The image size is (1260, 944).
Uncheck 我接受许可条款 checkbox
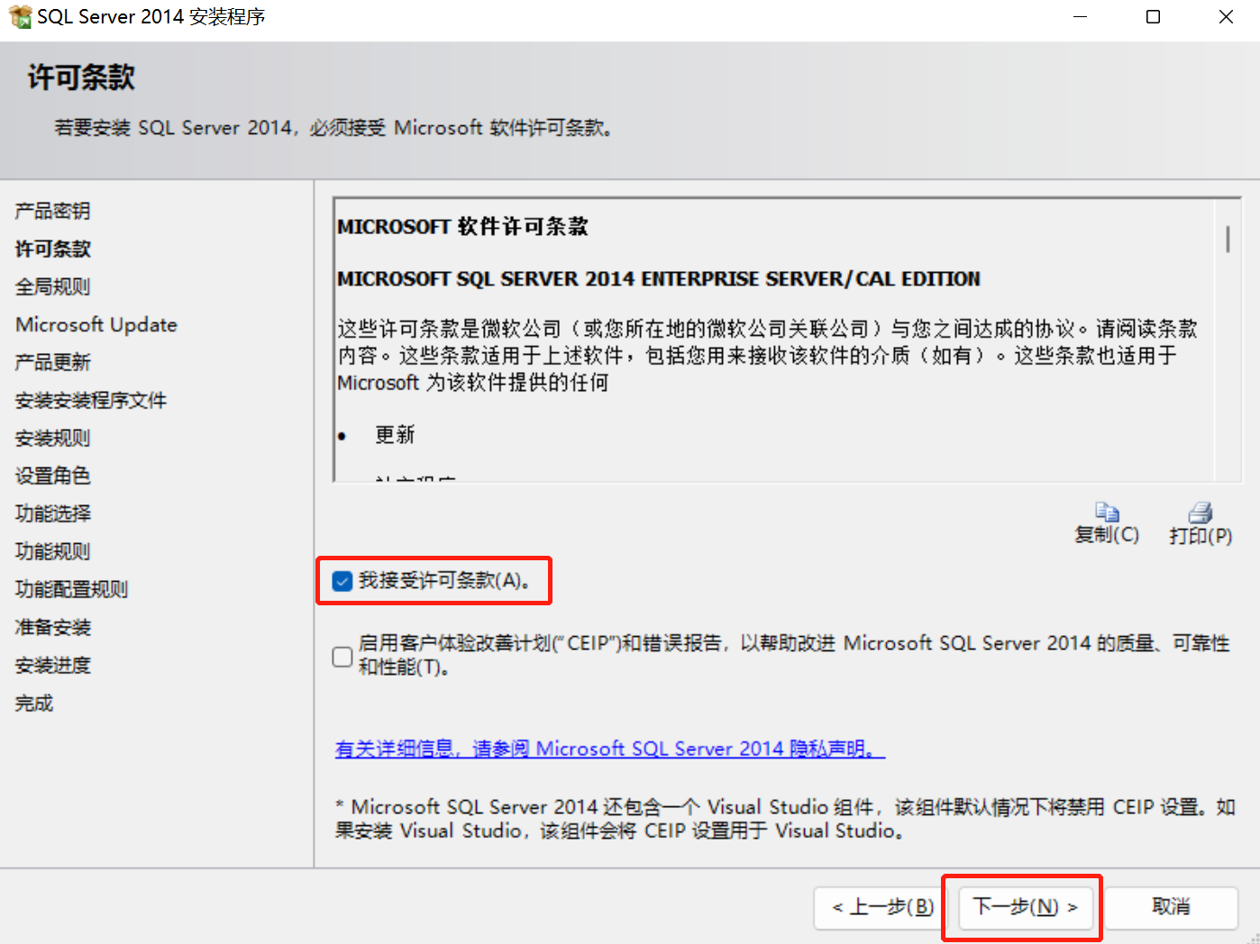[x=342, y=581]
